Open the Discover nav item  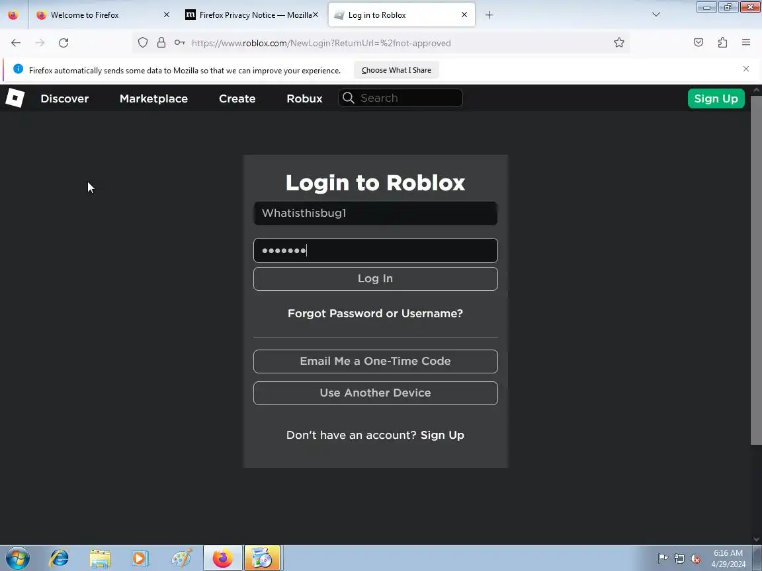coord(65,98)
